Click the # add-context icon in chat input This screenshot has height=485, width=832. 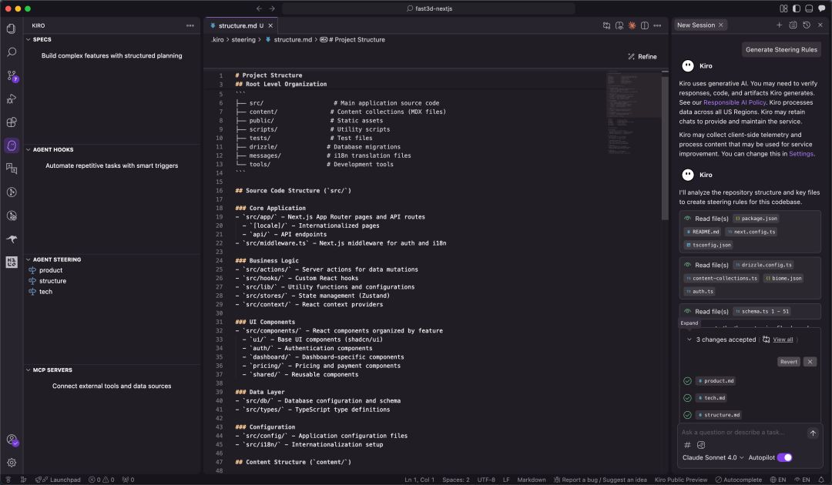coord(686,445)
